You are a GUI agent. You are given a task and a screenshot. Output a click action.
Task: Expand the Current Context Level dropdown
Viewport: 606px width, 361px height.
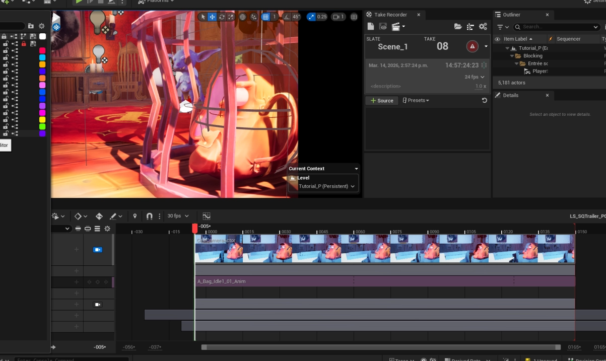coord(322,186)
